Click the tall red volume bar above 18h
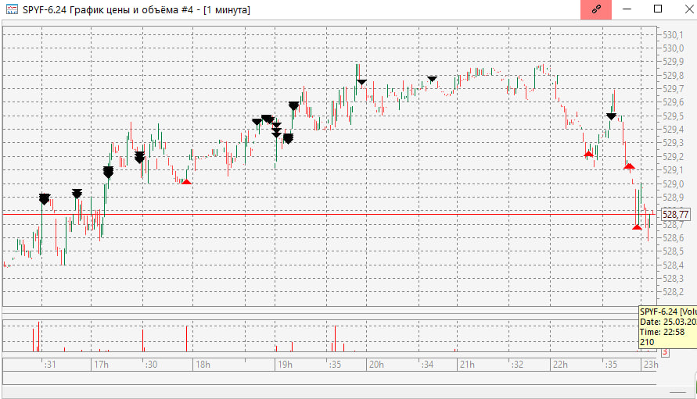This screenshot has width=697, height=399. click(x=187, y=339)
